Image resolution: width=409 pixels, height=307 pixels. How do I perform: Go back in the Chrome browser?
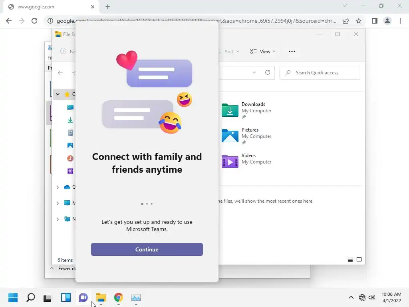(9, 21)
